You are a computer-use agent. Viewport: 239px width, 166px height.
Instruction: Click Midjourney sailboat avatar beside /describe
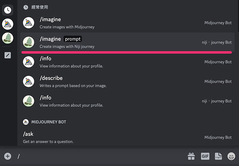[28, 81]
